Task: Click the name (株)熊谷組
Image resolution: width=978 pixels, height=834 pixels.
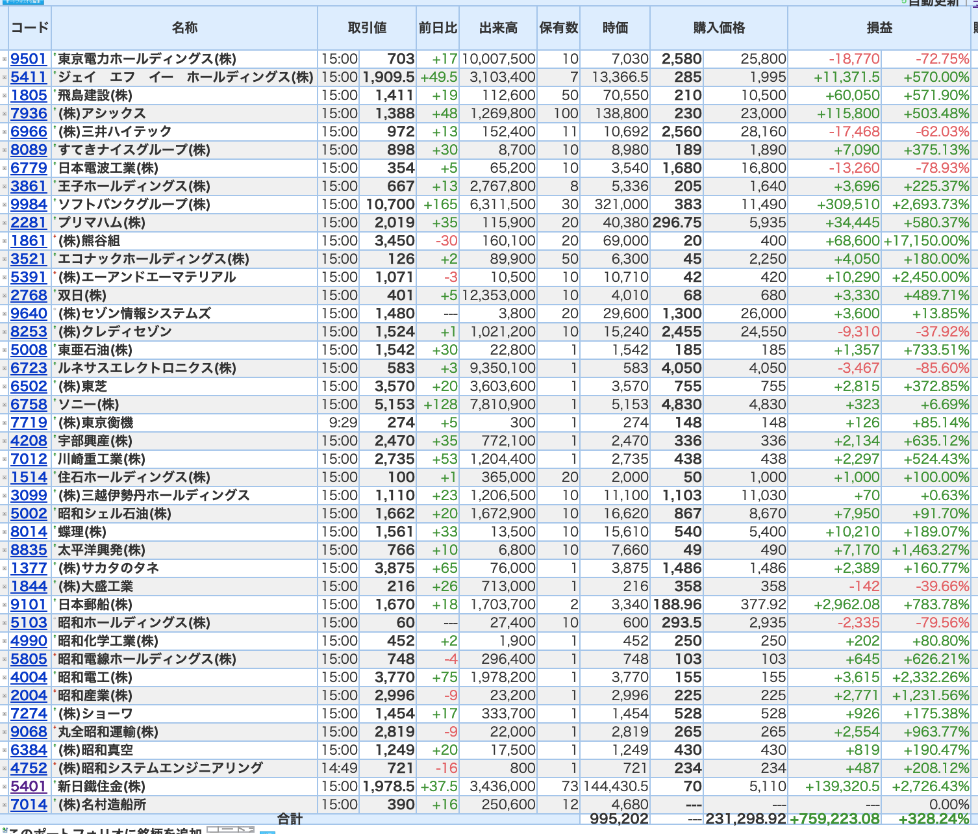Action: pos(89,241)
